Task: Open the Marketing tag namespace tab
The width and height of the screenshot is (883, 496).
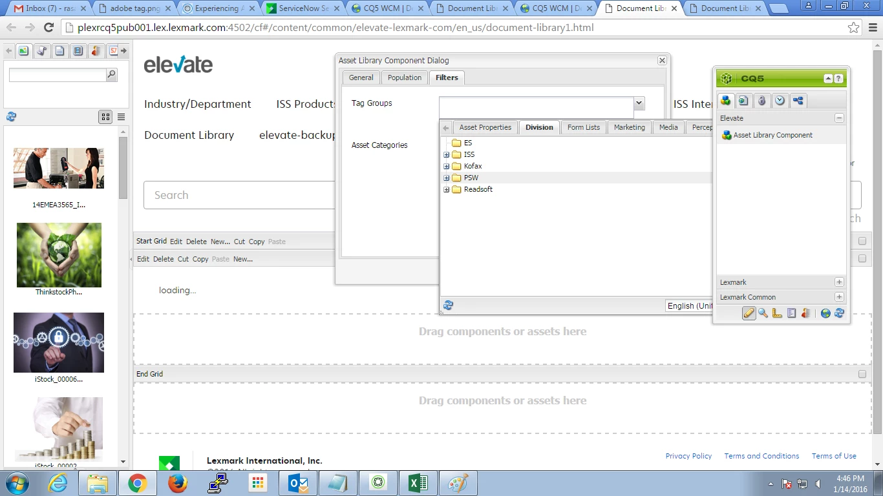Action: point(630,127)
